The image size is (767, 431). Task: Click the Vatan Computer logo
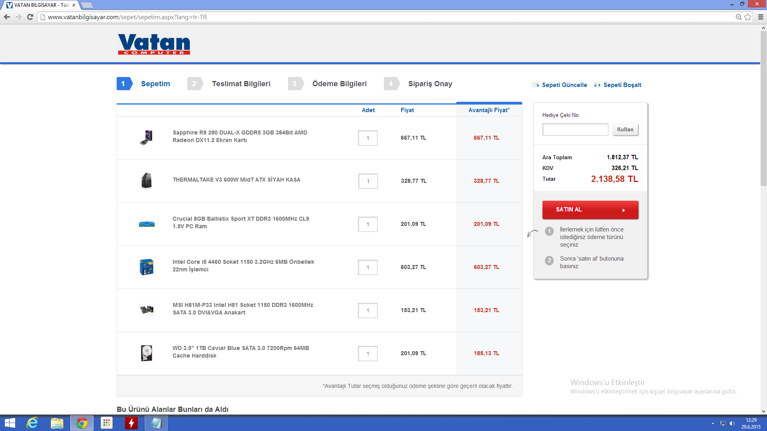pyautogui.click(x=154, y=44)
